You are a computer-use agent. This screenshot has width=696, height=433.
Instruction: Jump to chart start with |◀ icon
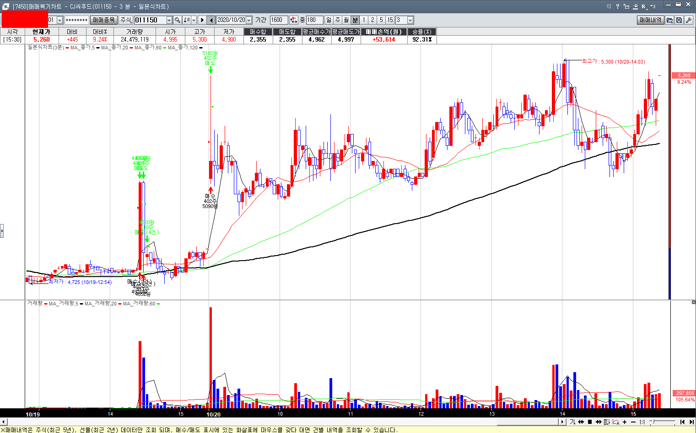coord(682,422)
